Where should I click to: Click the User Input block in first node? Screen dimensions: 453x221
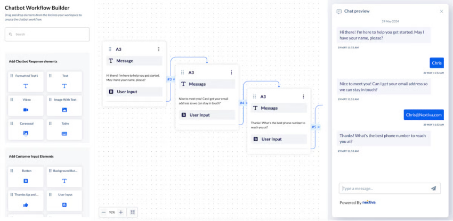point(134,92)
